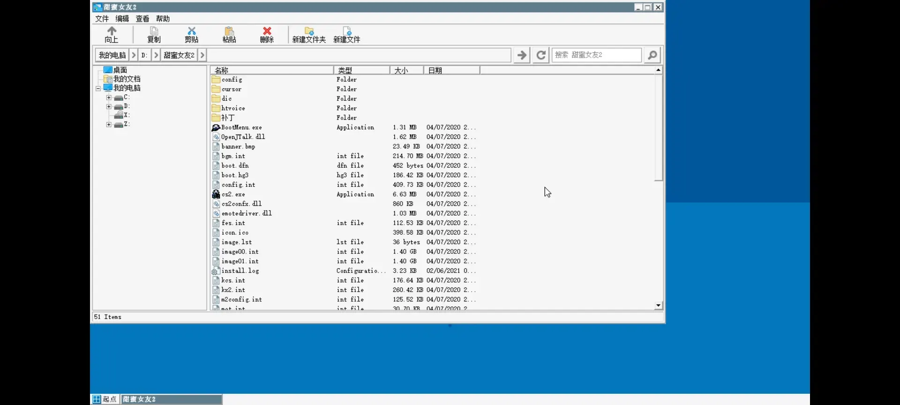The height and width of the screenshot is (405, 900).
Task: Click the 复制 (Copy) toolbar icon
Action: (x=154, y=35)
